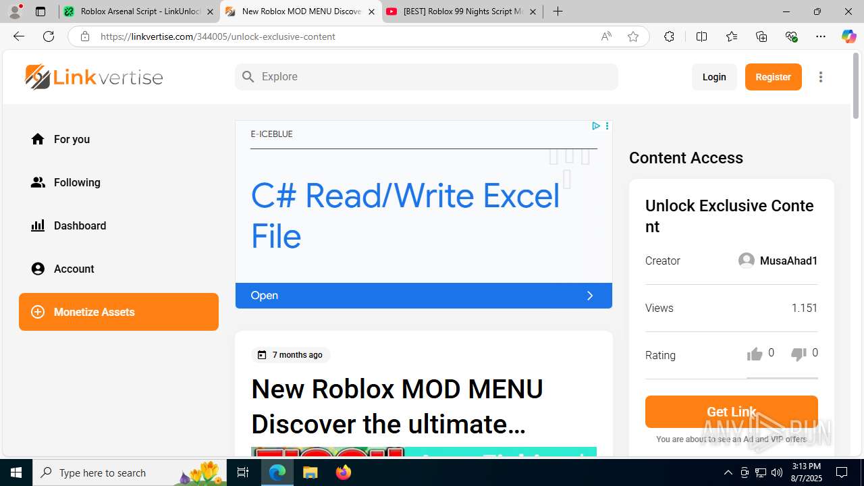The image size is (864, 486).
Task: Open a new browser tab
Action: pos(558,11)
